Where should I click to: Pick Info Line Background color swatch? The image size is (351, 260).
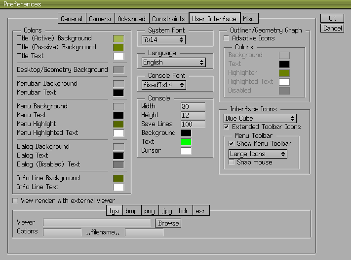coord(118,178)
